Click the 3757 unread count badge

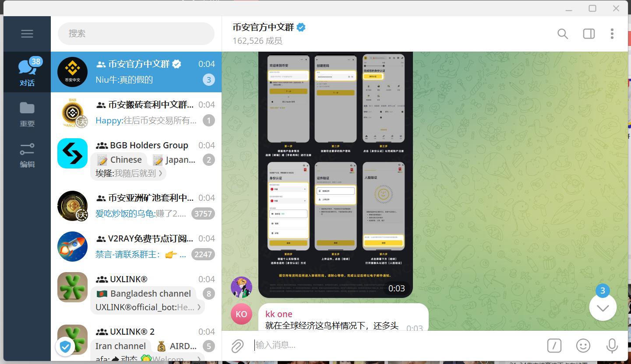(x=203, y=213)
